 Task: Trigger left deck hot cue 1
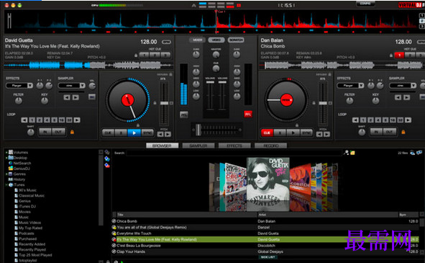click(x=145, y=55)
